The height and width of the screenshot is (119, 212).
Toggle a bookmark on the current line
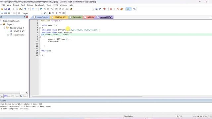coord(41,9)
